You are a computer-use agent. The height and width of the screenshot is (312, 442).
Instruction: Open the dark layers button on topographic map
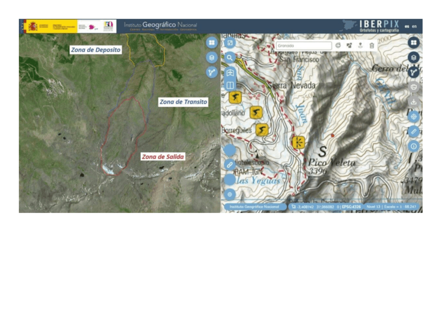tap(413, 58)
